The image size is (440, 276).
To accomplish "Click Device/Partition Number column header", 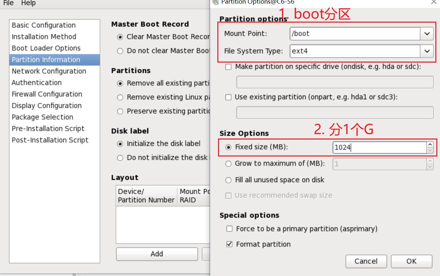I will [147, 196].
